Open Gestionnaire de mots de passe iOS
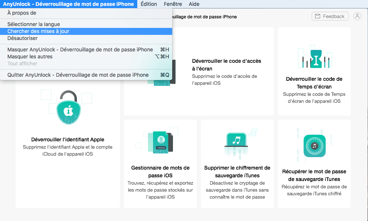 click(160, 171)
